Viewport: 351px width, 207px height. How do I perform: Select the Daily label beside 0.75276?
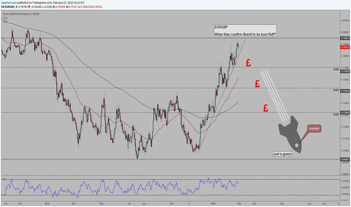tap(336, 90)
